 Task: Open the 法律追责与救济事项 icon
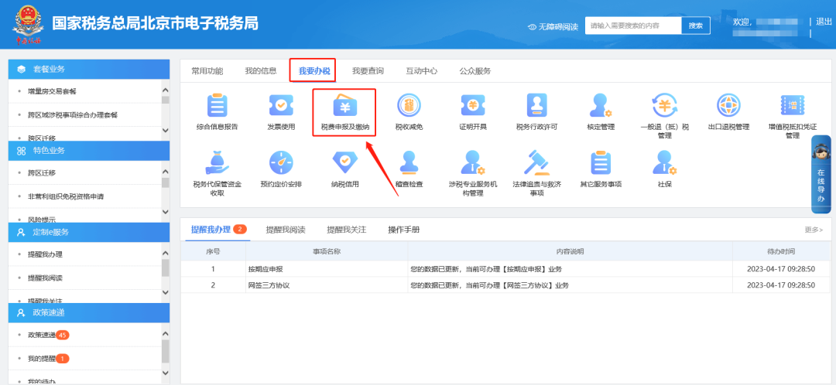537,162
